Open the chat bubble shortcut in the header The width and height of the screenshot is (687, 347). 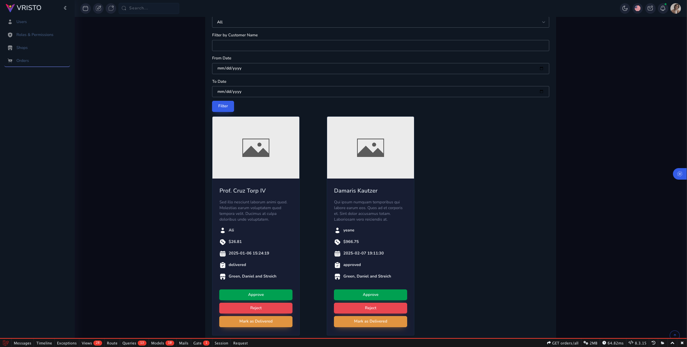[x=111, y=8]
